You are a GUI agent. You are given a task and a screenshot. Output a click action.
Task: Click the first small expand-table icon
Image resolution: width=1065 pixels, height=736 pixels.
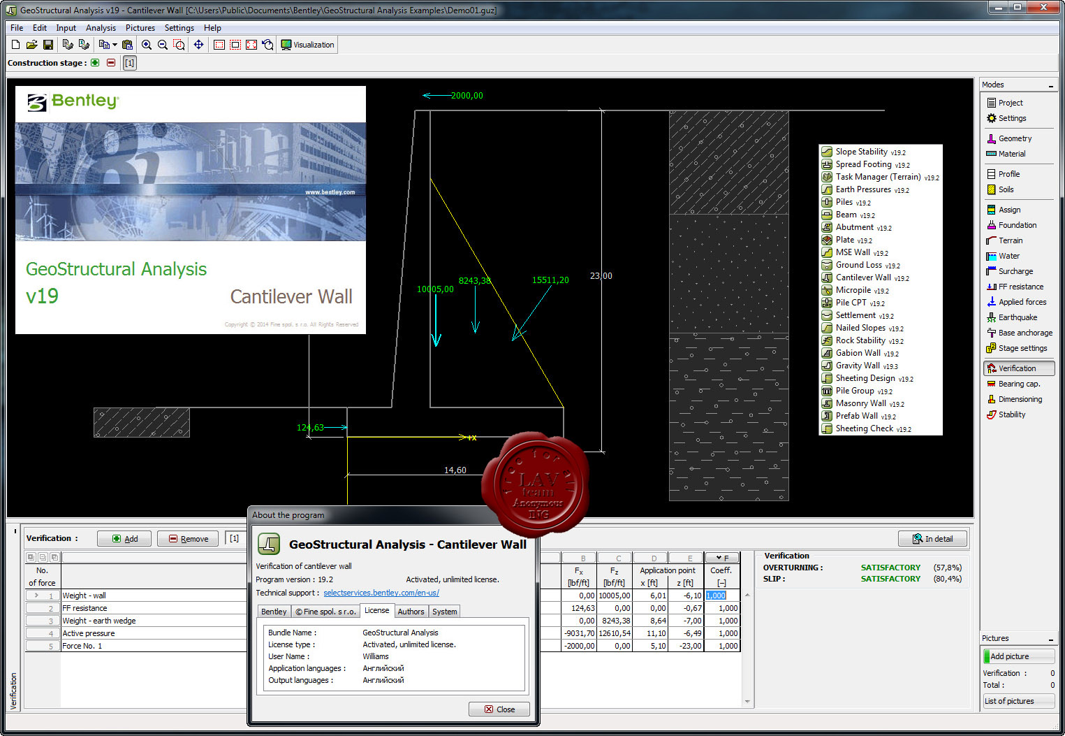coord(31,558)
